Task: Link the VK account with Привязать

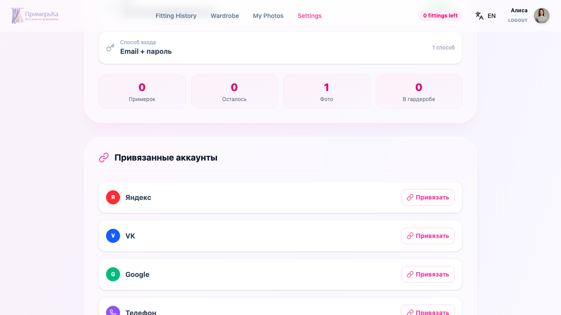Action: point(428,236)
